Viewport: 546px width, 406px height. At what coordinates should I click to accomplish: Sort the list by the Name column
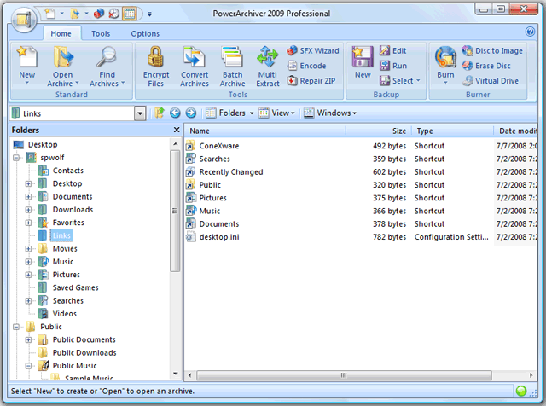coord(265,130)
